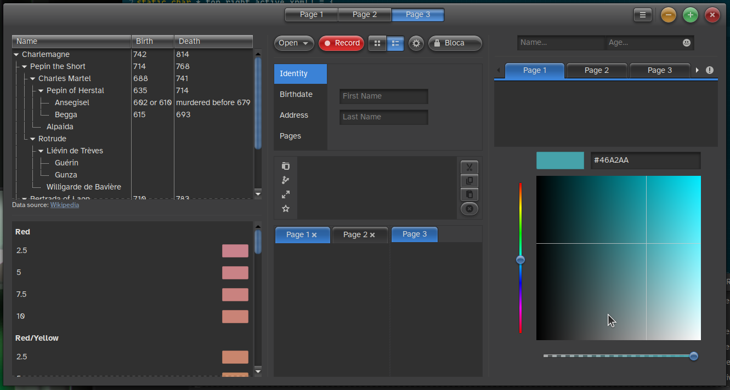The height and width of the screenshot is (390, 730).
Task: Pick the Red 5 color swatch
Action: 235,273
